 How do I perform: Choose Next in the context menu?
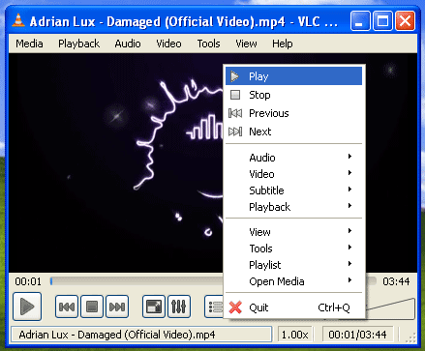point(293,132)
